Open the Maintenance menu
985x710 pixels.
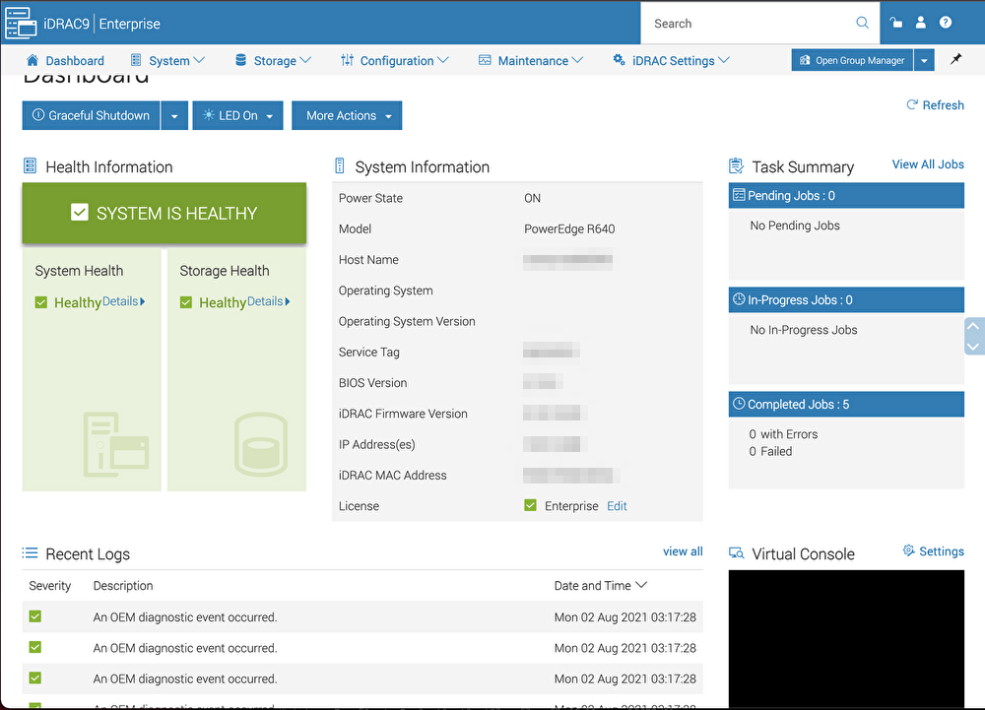tap(532, 61)
